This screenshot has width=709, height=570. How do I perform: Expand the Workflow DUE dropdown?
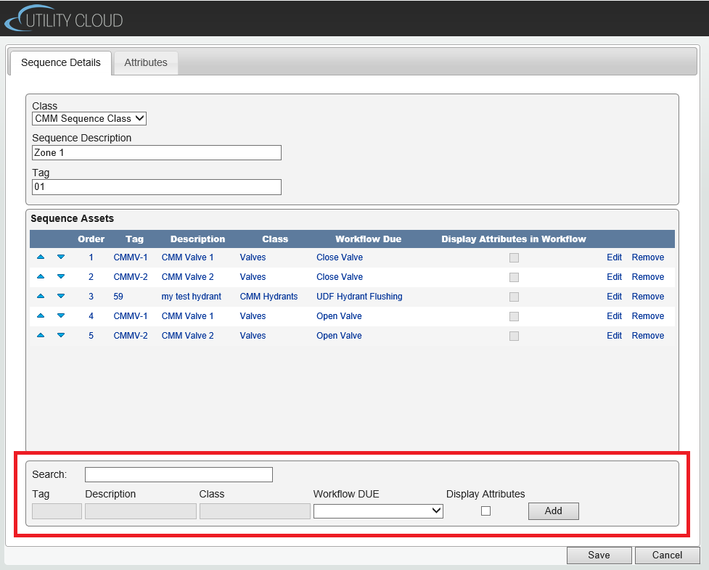click(378, 511)
